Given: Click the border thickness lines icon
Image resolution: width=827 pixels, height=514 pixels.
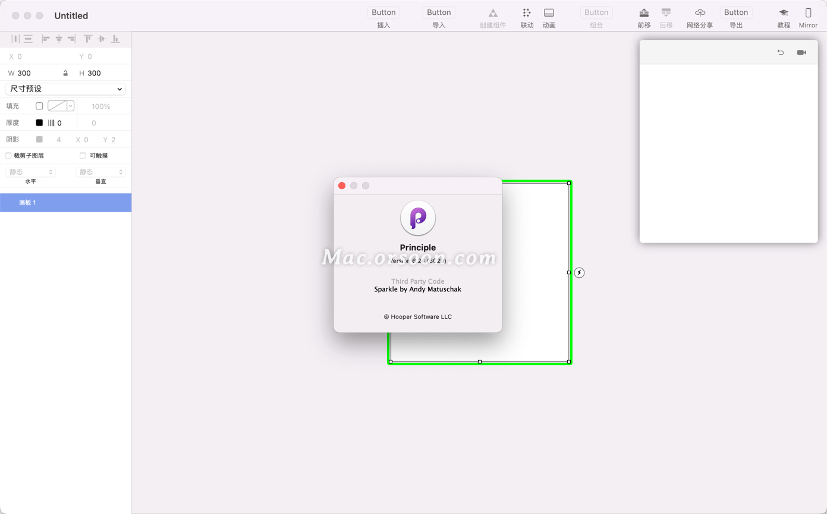Looking at the screenshot, I should (51, 123).
